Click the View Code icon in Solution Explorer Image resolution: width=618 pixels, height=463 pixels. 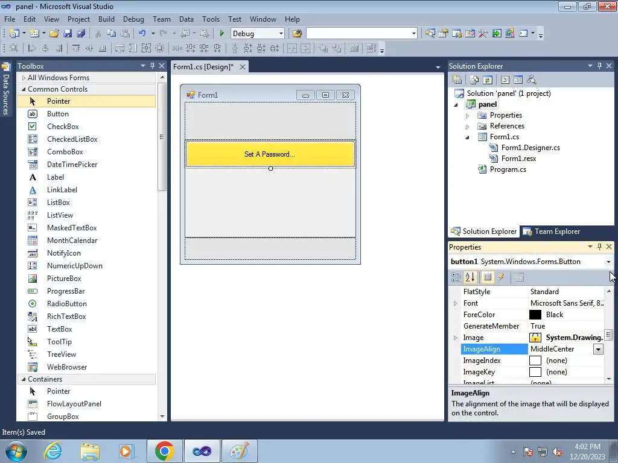[x=505, y=80]
